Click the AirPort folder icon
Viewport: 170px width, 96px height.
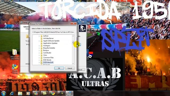pos(41,36)
